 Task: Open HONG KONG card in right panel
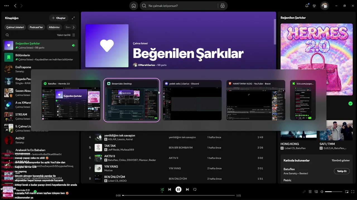click(299, 135)
